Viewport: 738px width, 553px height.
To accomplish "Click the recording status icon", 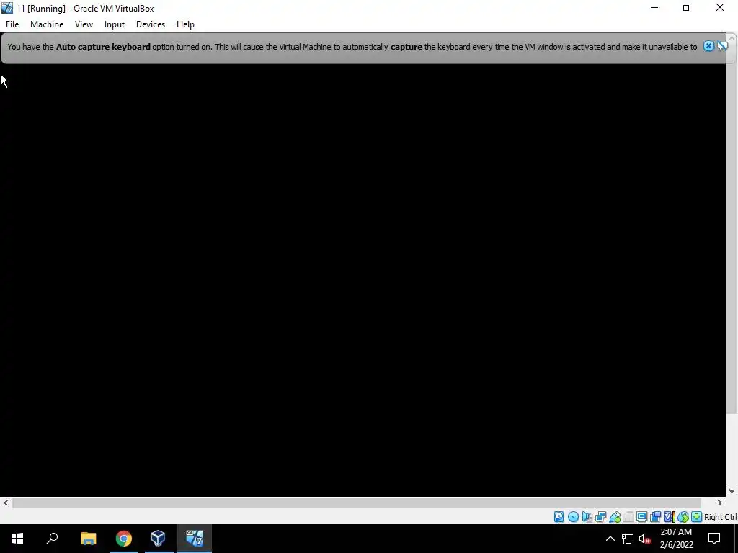I will [655, 517].
